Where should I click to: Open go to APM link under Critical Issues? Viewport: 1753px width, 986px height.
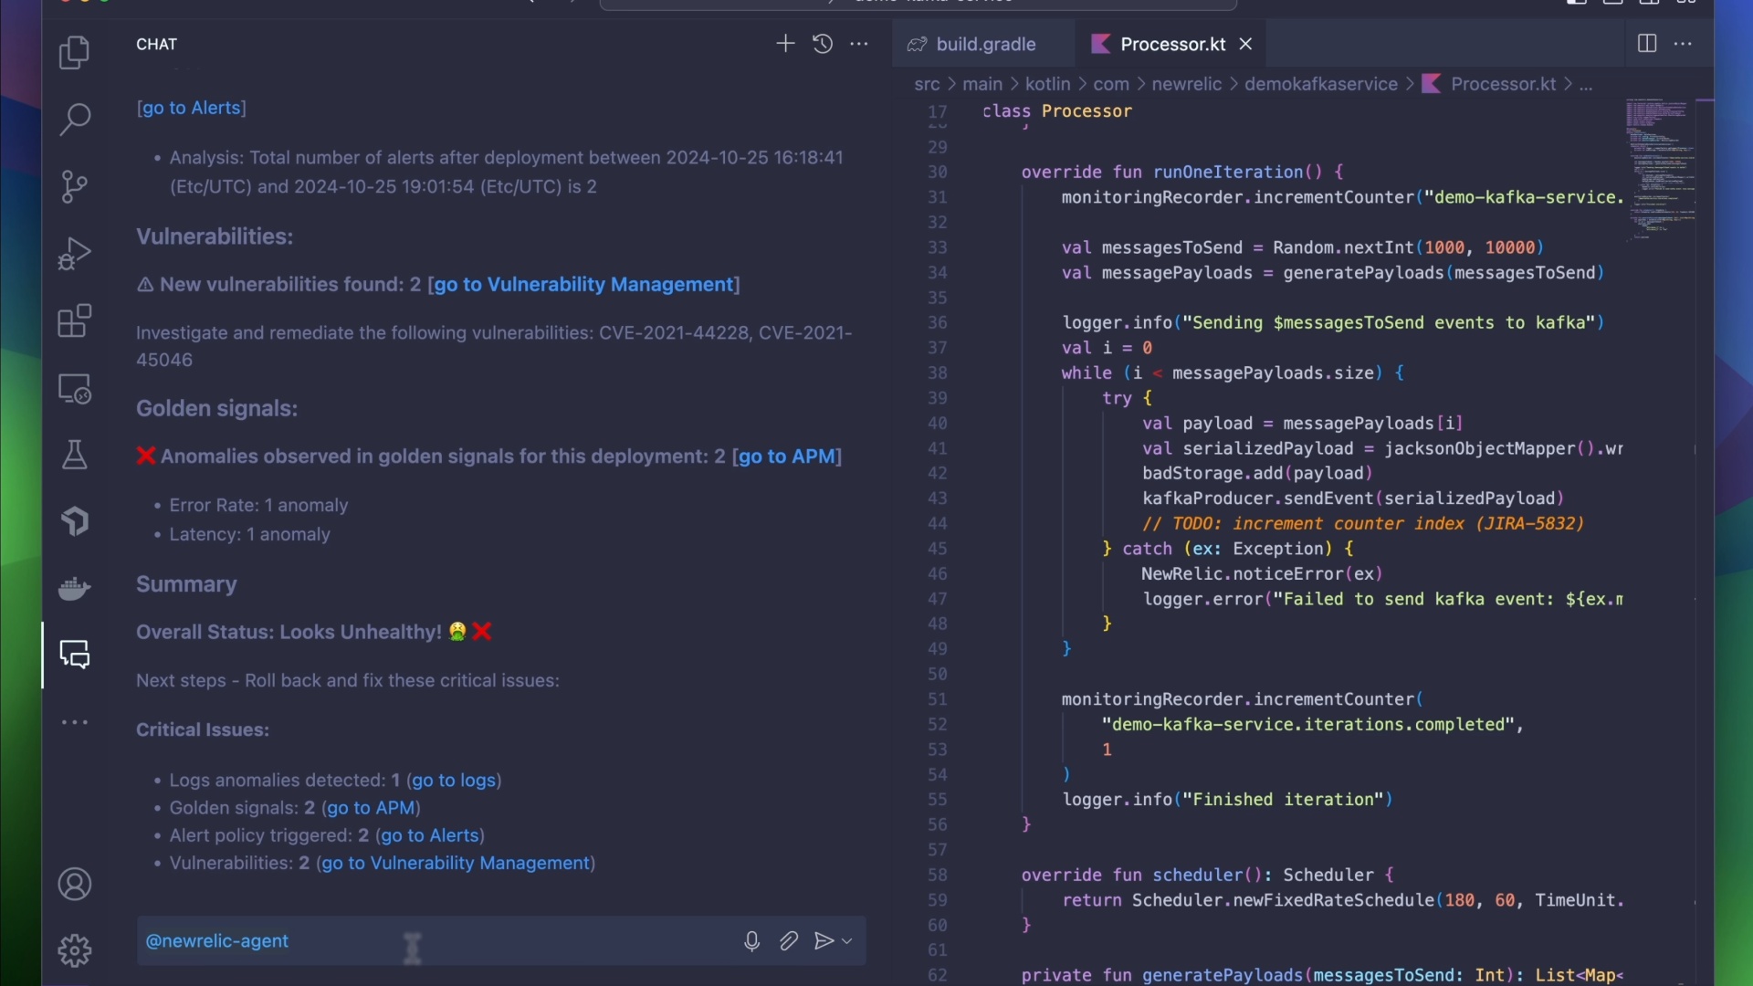coord(371,808)
